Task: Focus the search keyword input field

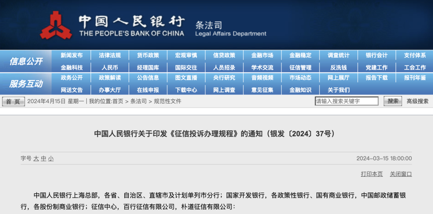Action: (346, 101)
